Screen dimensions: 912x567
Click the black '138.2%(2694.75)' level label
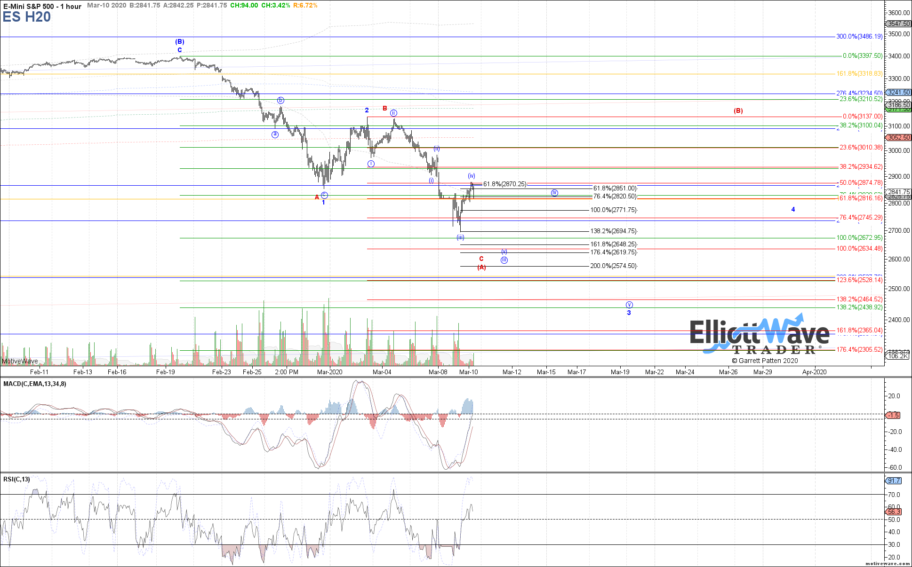614,231
